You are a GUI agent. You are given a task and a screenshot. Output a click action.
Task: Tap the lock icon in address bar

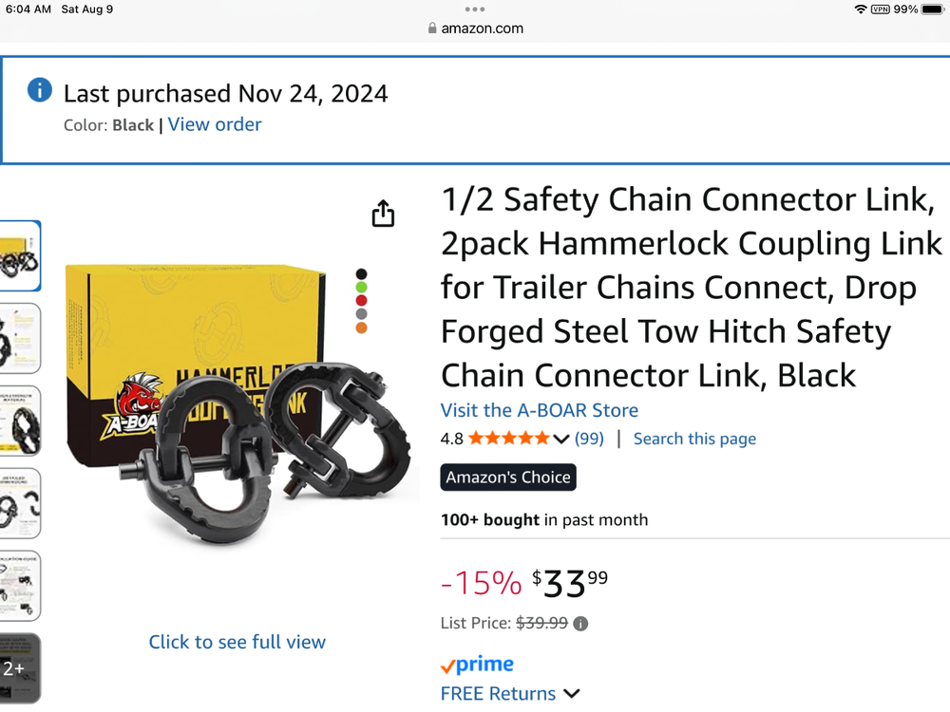click(x=433, y=28)
